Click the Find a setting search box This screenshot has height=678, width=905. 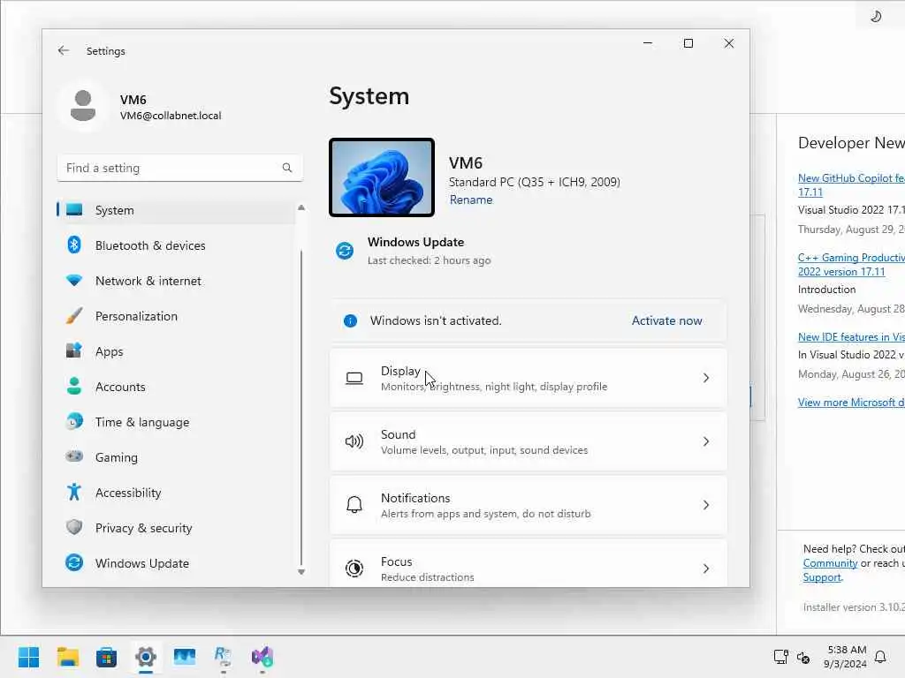coord(179,168)
